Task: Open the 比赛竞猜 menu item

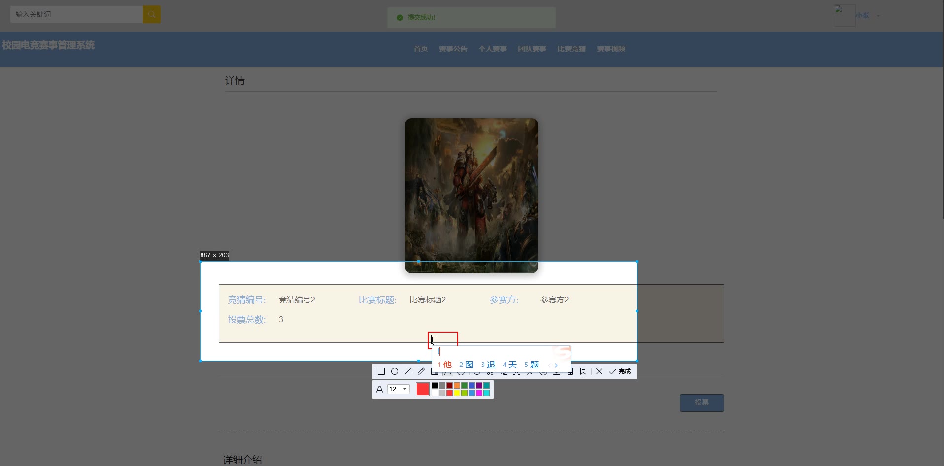Action: tap(572, 49)
